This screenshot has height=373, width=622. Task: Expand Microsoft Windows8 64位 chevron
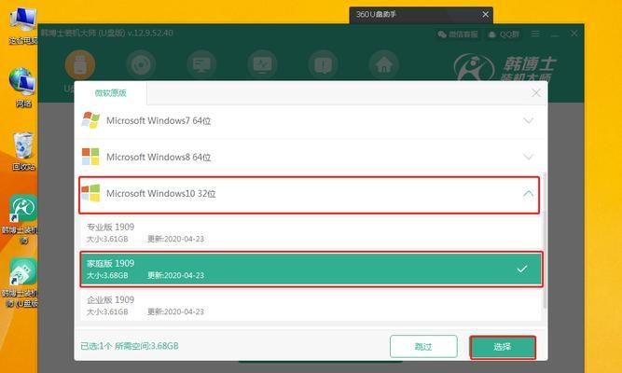pyautogui.click(x=529, y=157)
